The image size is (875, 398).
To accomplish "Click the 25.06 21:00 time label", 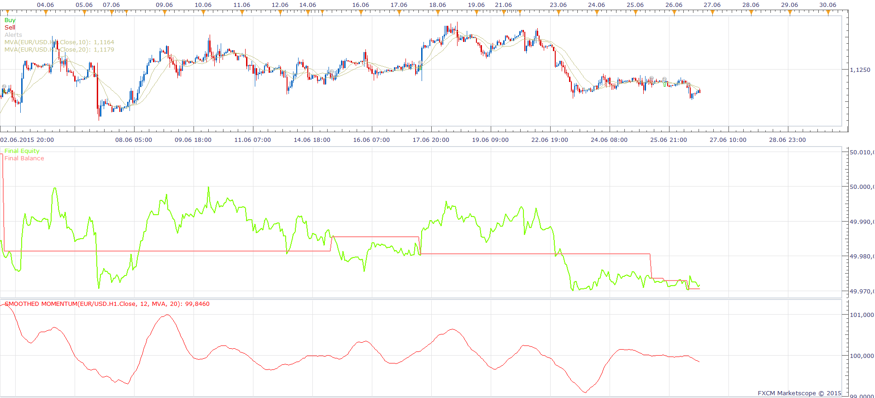I will (x=669, y=140).
